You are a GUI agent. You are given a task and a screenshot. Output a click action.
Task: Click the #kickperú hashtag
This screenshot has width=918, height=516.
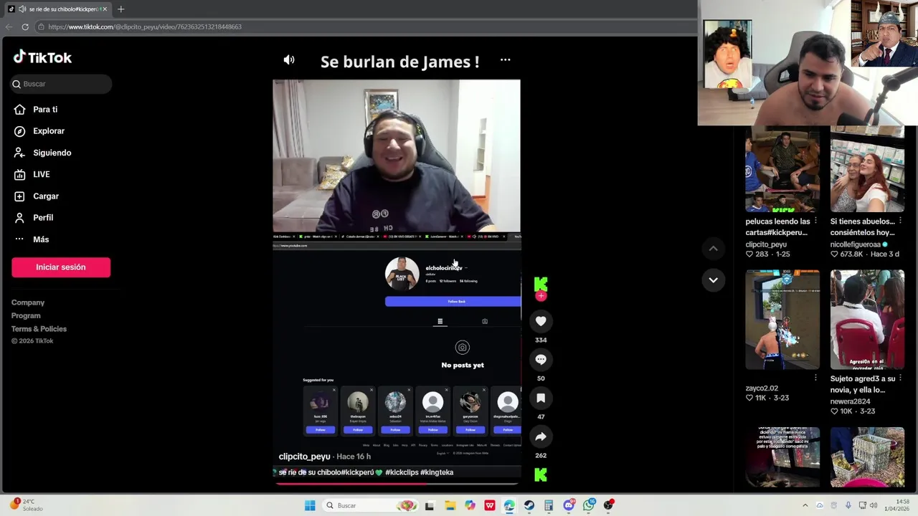(357, 472)
